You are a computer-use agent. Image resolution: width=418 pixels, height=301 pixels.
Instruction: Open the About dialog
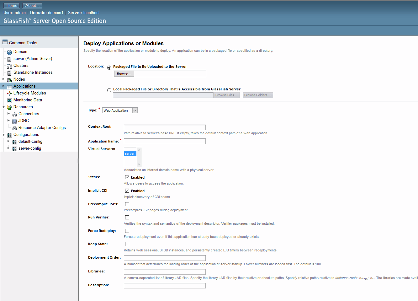click(32, 5)
